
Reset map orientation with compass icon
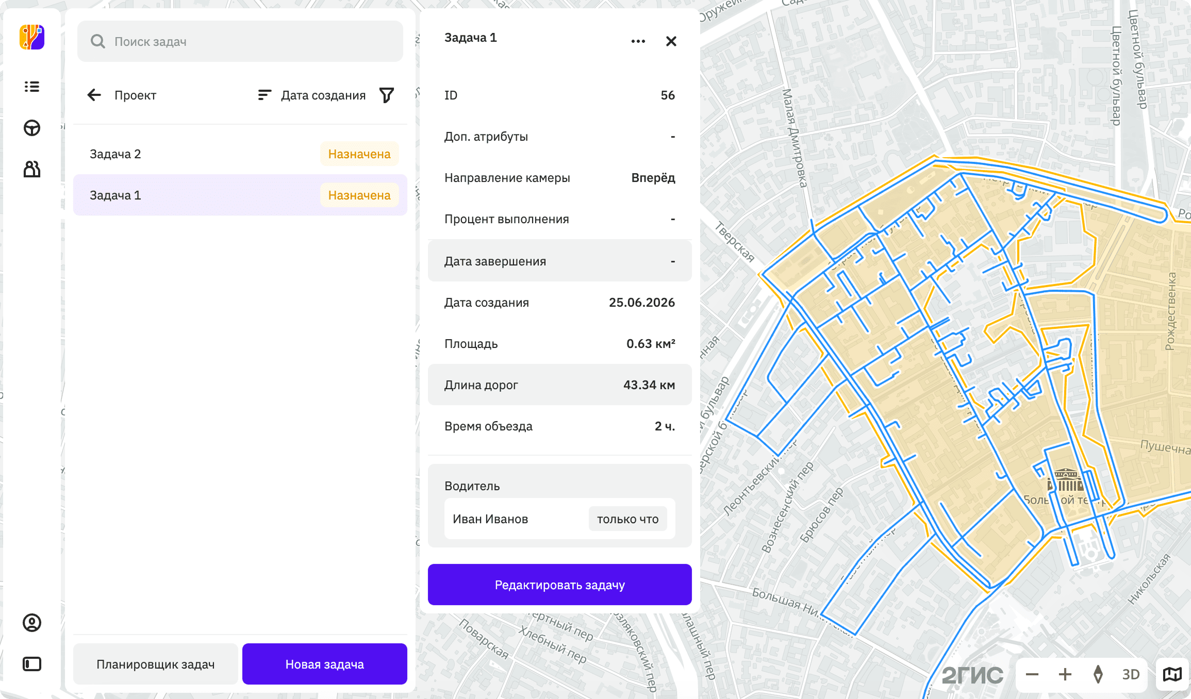1098,674
